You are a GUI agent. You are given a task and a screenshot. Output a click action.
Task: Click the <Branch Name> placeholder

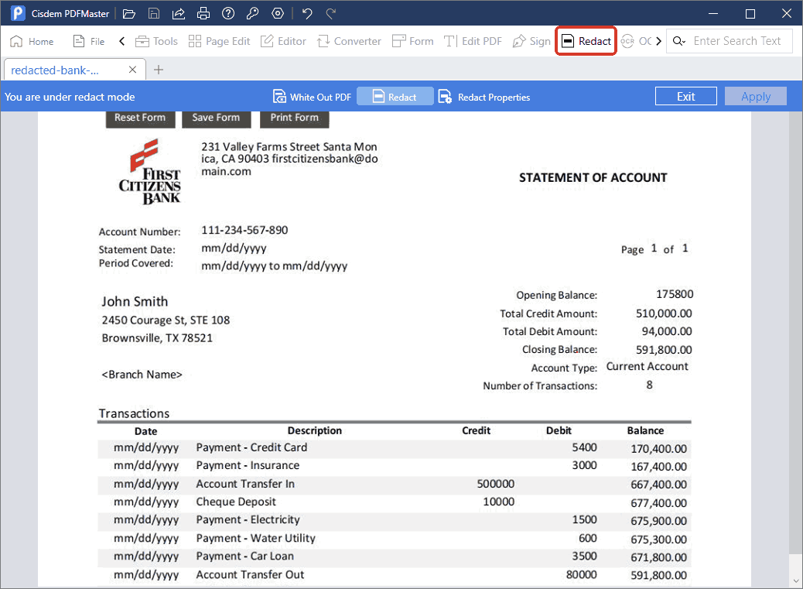(x=142, y=375)
